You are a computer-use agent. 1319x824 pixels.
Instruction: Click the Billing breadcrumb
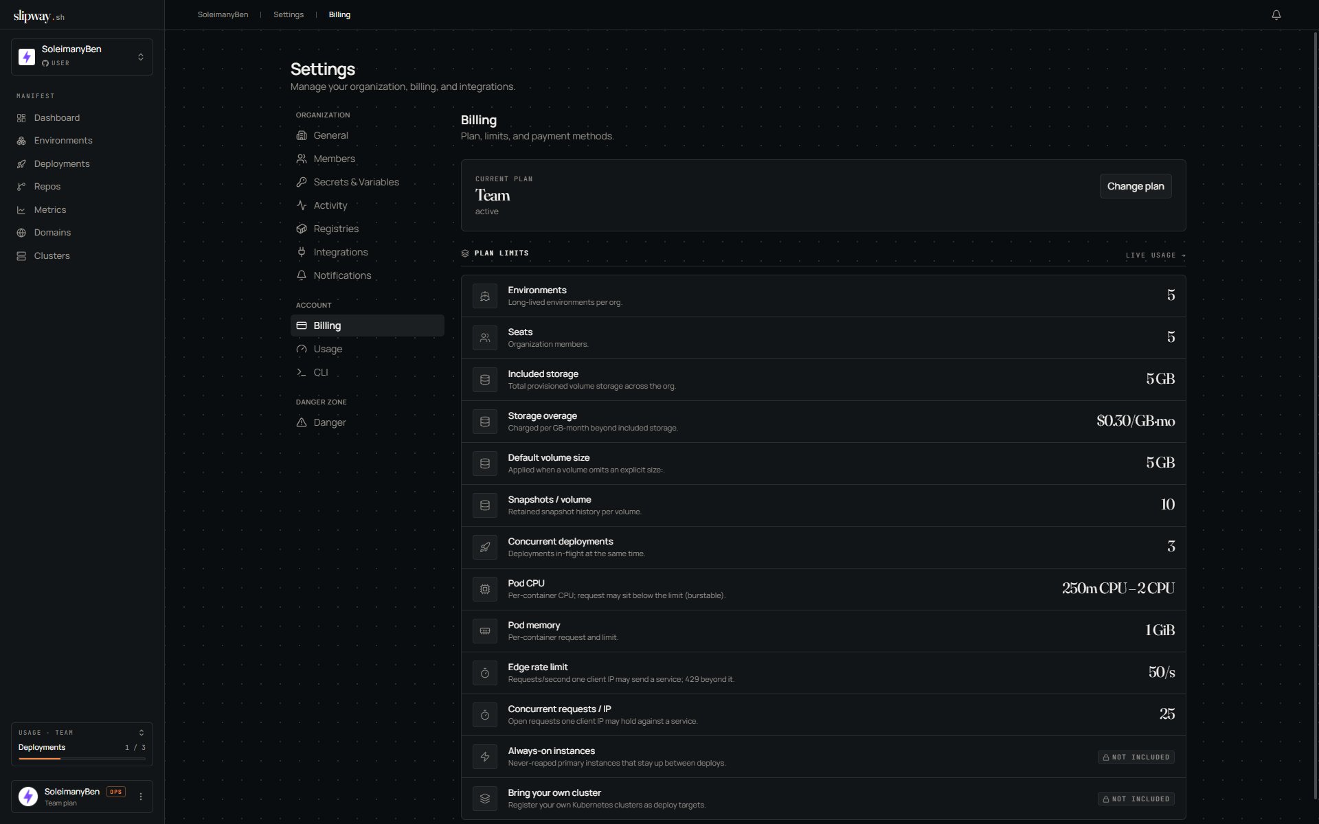point(339,15)
